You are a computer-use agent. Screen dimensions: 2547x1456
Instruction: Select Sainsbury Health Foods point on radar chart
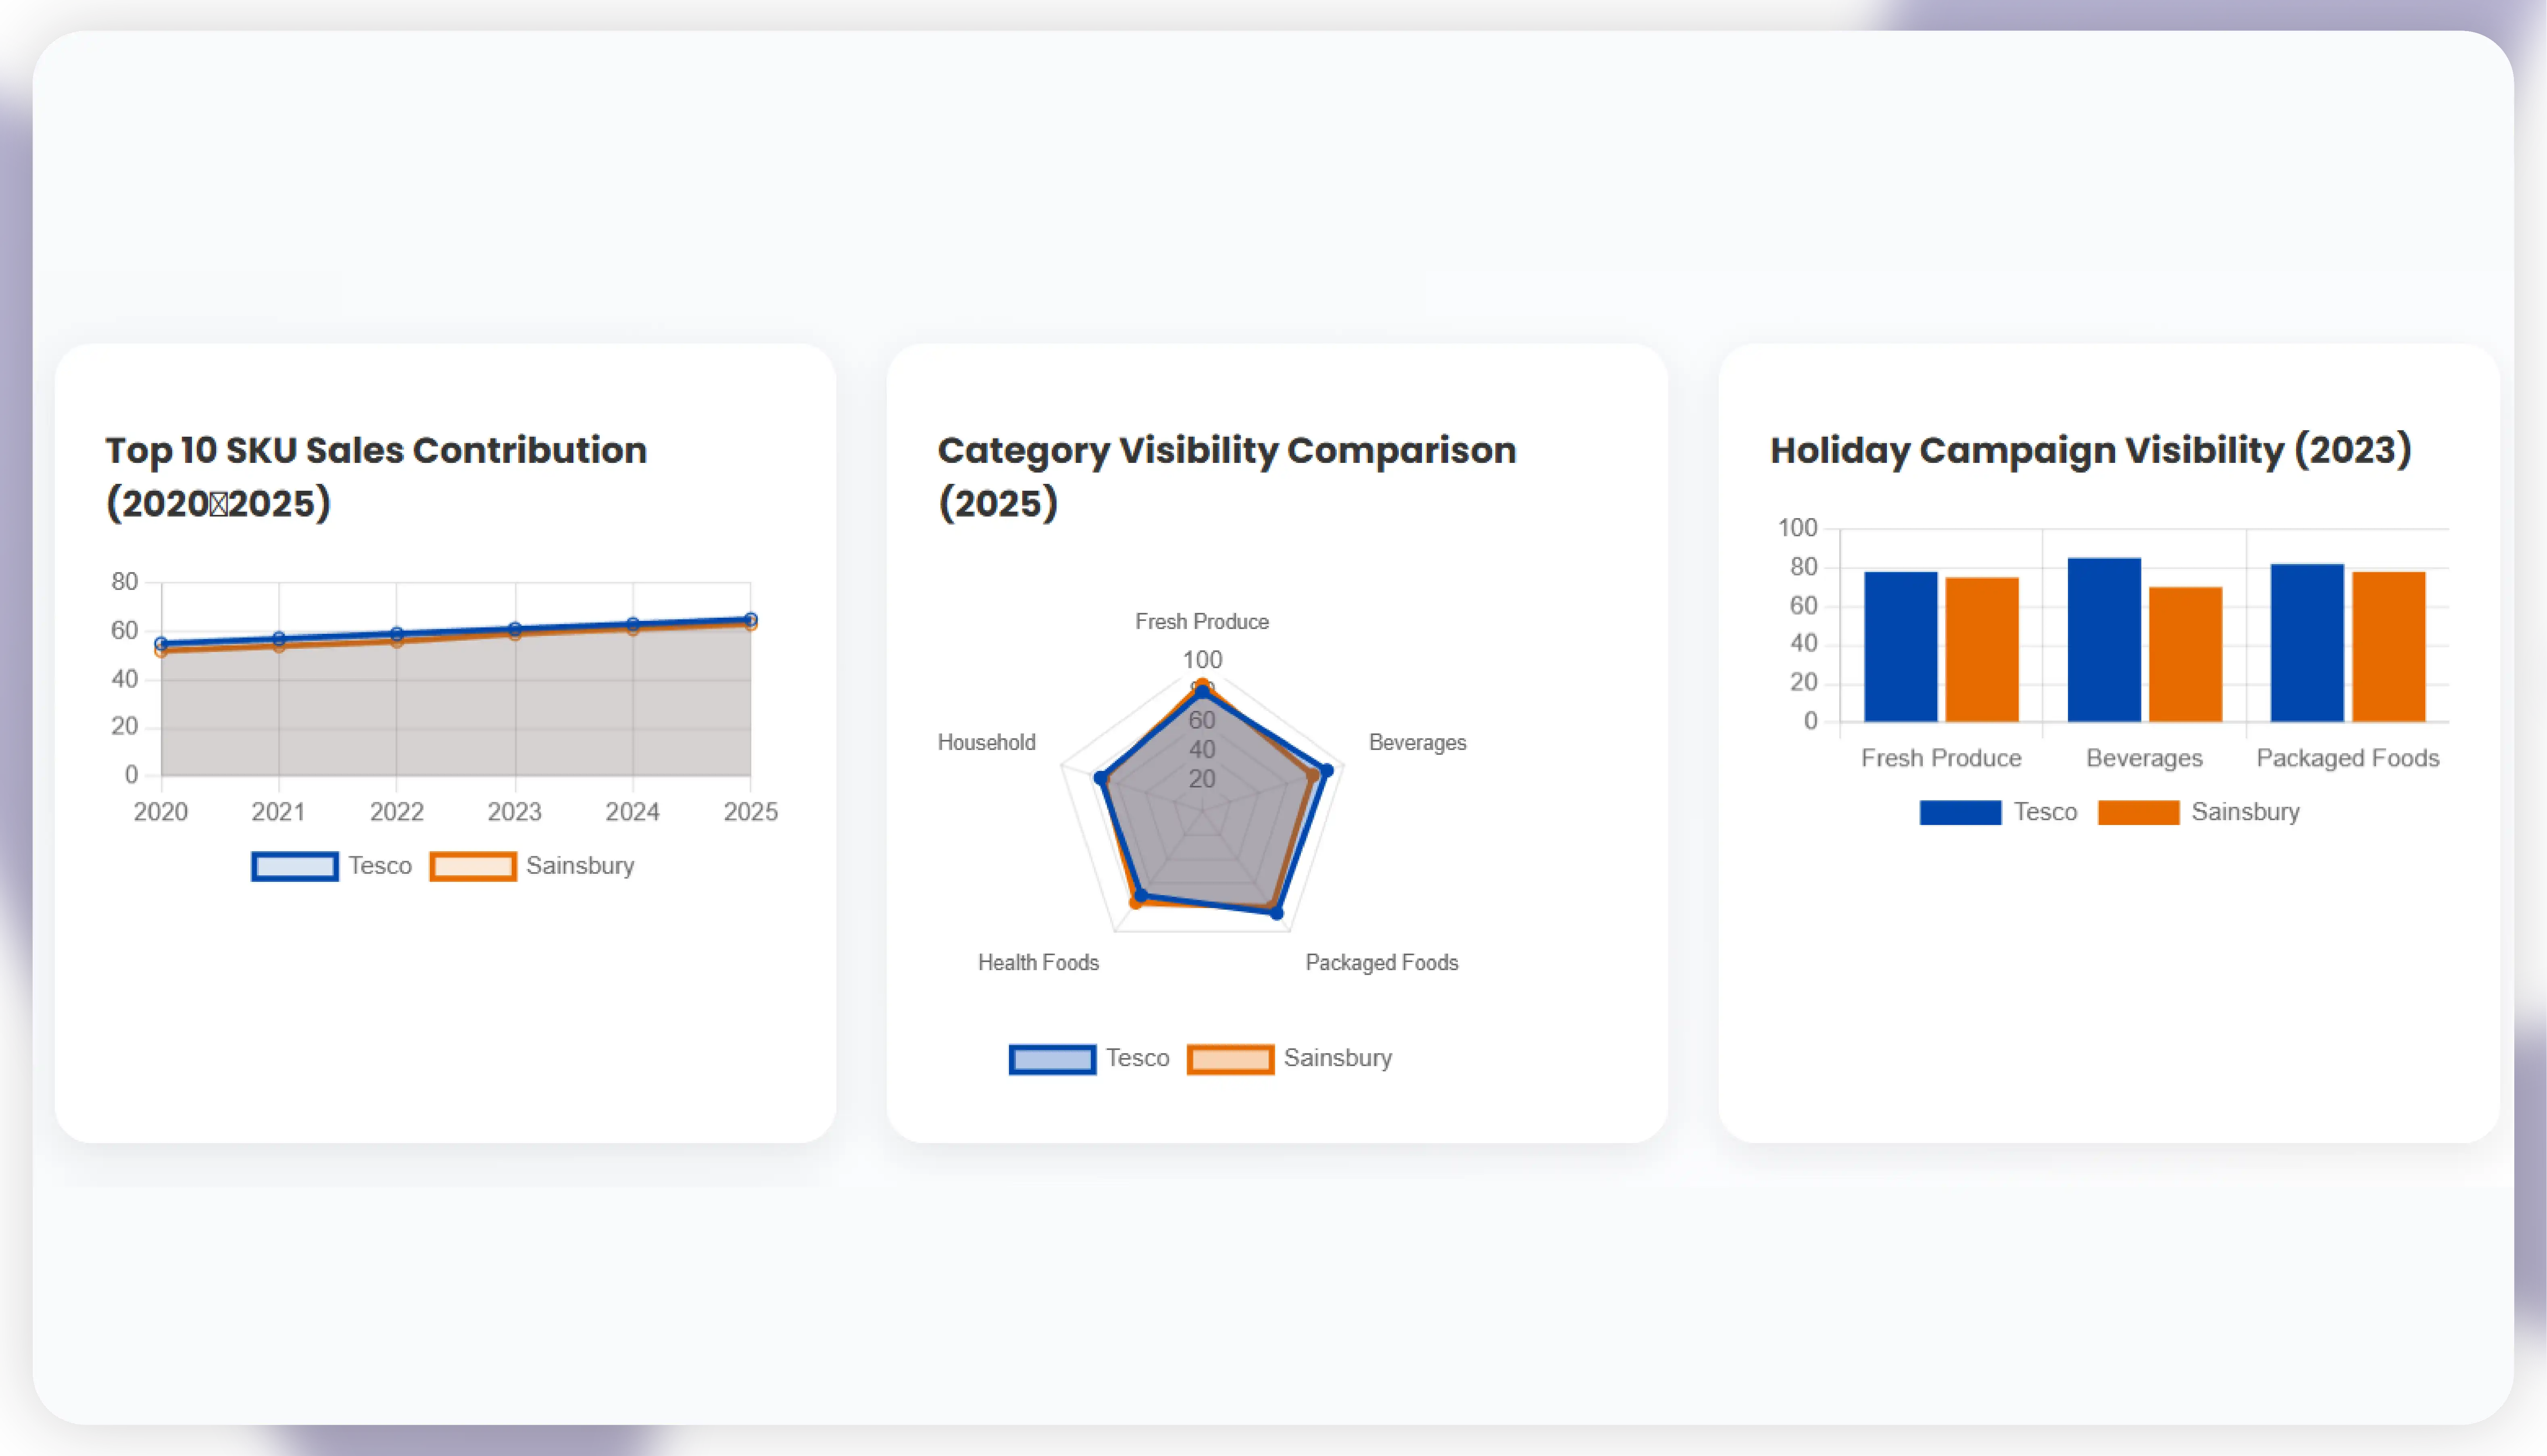1135,903
